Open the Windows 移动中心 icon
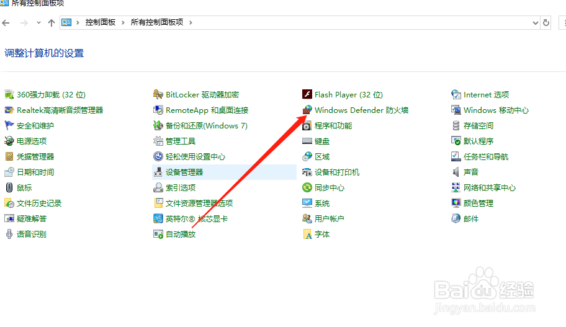The height and width of the screenshot is (327, 566). click(456, 110)
